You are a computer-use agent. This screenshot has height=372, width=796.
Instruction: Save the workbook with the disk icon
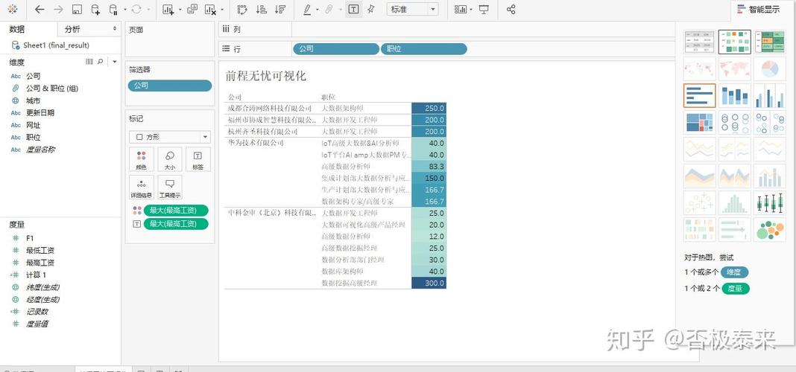coord(77,9)
